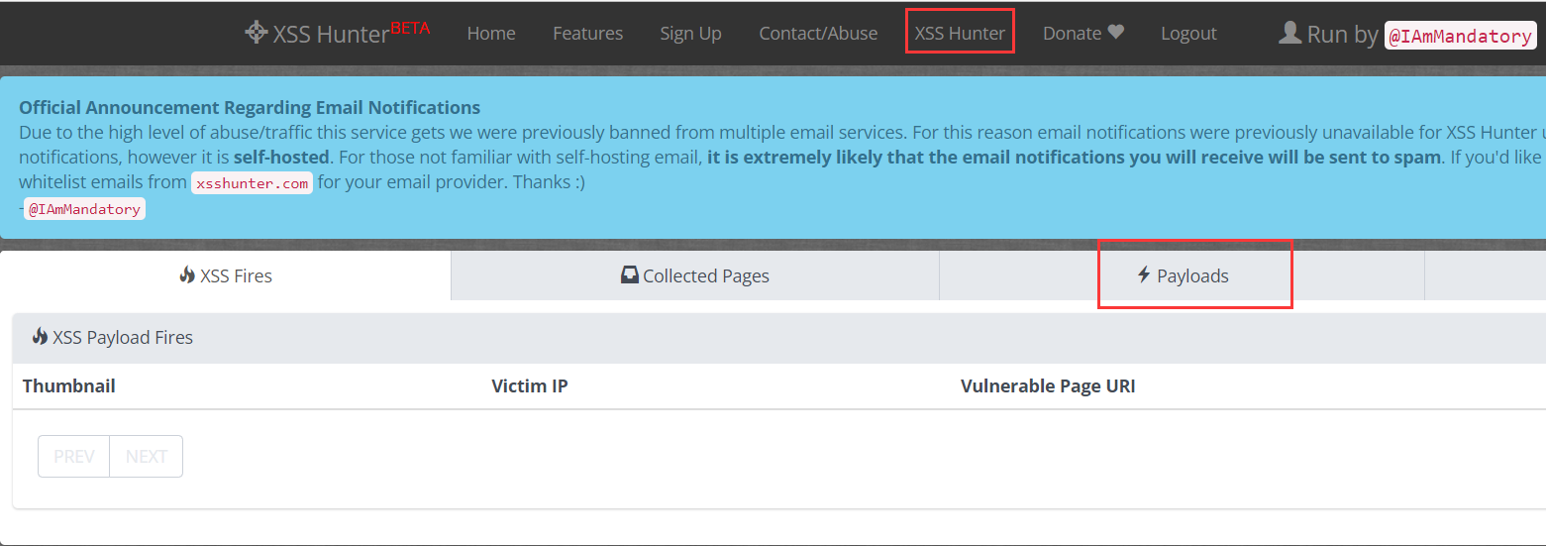Screen dimensions: 1546x546
Task: Open @IAmMandatory link in the top navbar
Action: click(1459, 36)
